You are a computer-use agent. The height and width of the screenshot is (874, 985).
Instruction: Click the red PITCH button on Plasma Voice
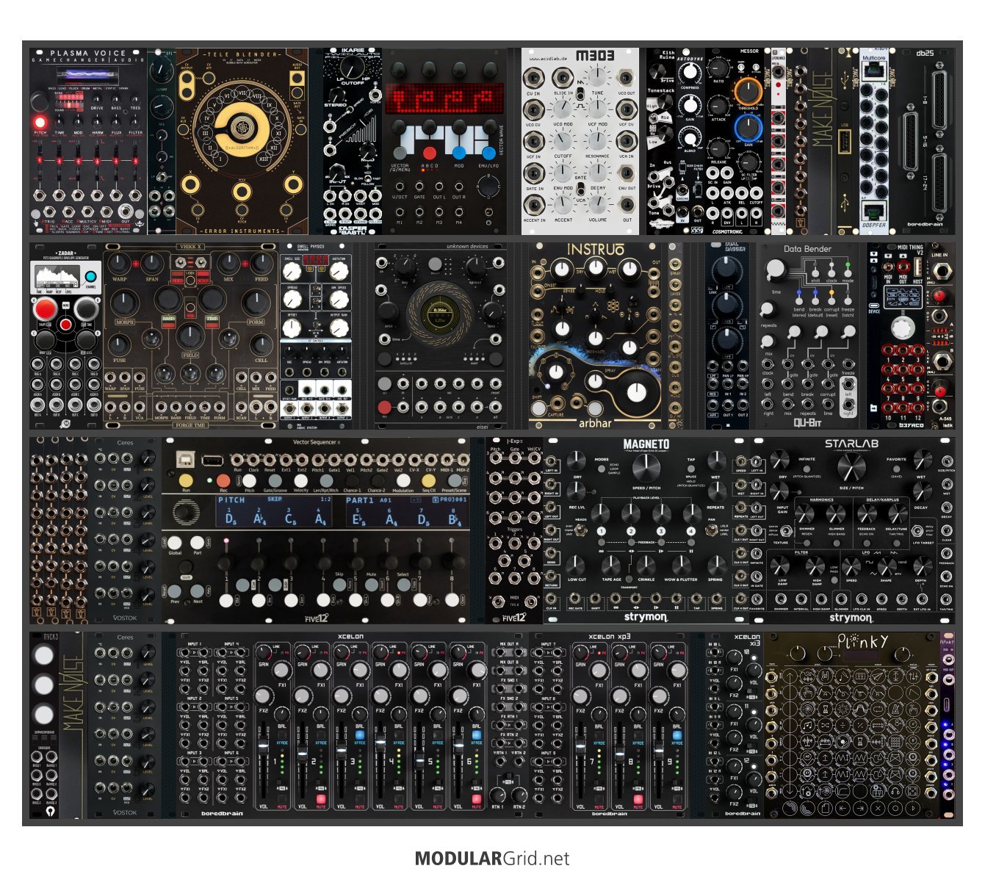point(40,122)
